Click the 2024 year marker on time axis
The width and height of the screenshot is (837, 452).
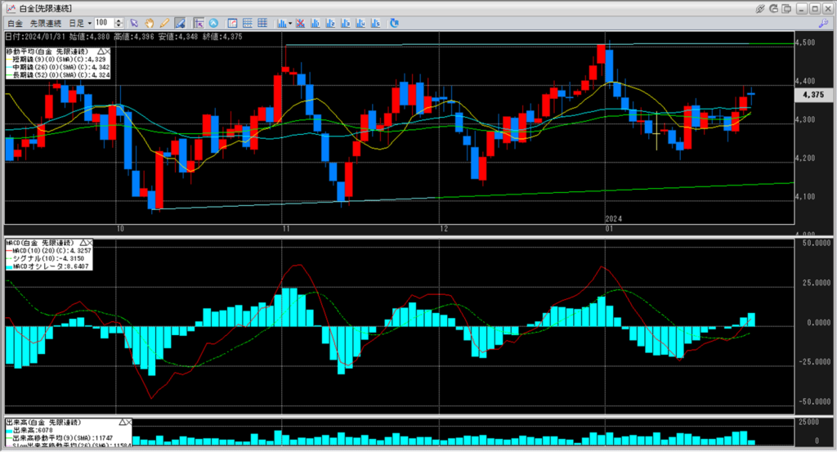pyautogui.click(x=613, y=219)
